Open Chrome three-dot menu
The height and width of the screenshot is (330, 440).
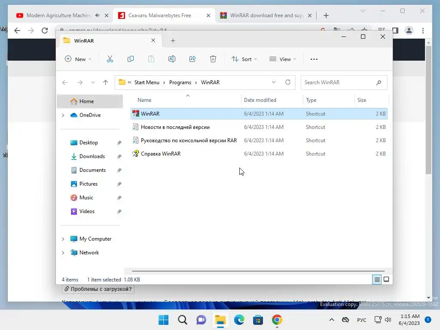pos(423,31)
